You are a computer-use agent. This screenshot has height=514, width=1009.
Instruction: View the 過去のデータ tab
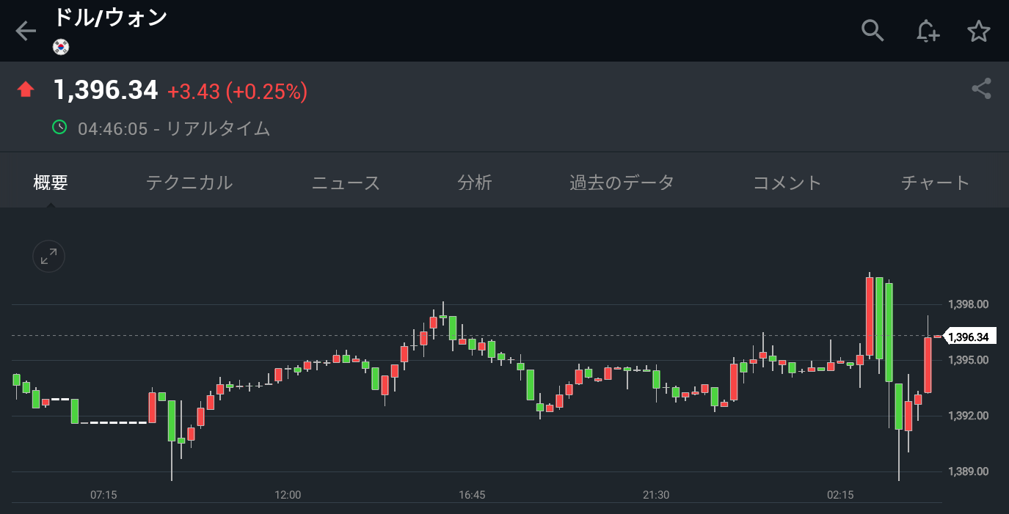coord(622,183)
